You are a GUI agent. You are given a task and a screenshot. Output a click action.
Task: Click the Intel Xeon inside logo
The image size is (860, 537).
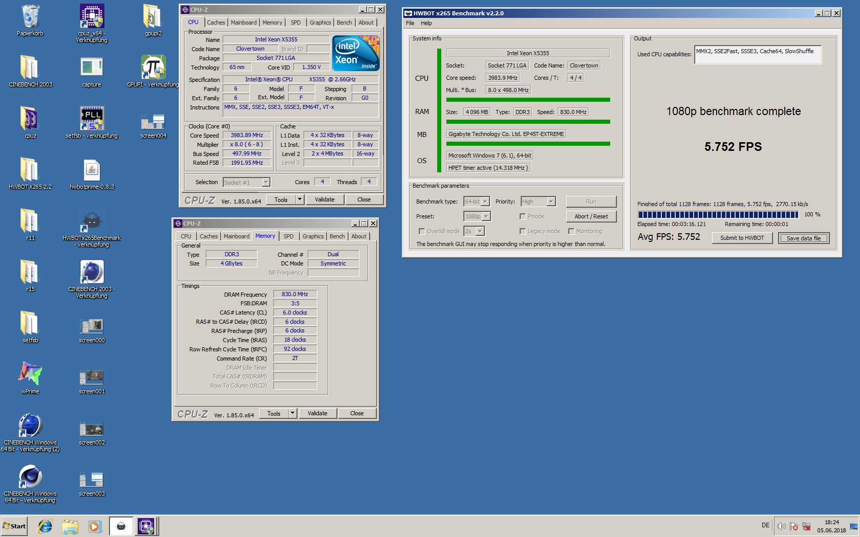[356, 53]
